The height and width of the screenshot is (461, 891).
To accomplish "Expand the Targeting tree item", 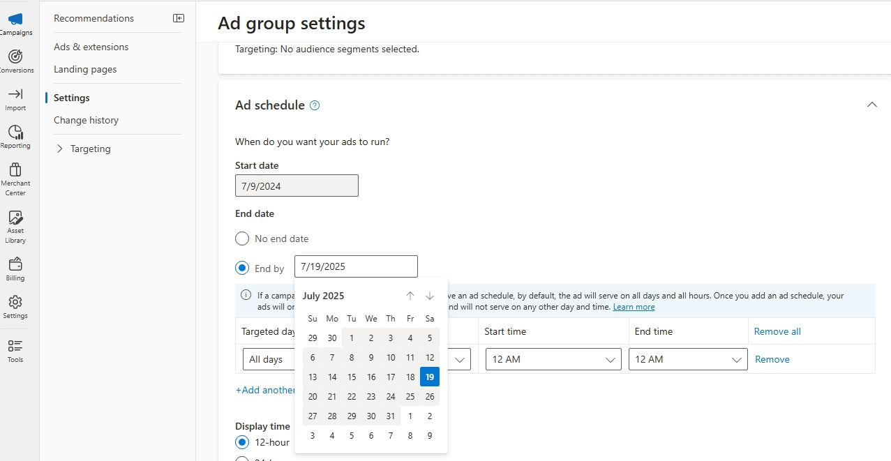I will tap(60, 149).
